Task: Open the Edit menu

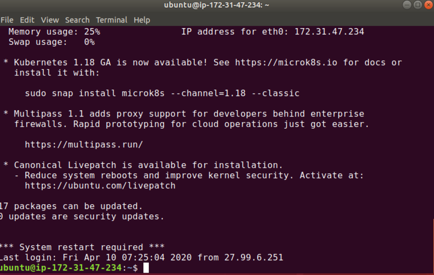Action: (x=27, y=20)
